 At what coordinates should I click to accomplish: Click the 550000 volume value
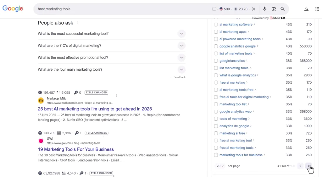coord(306,46)
